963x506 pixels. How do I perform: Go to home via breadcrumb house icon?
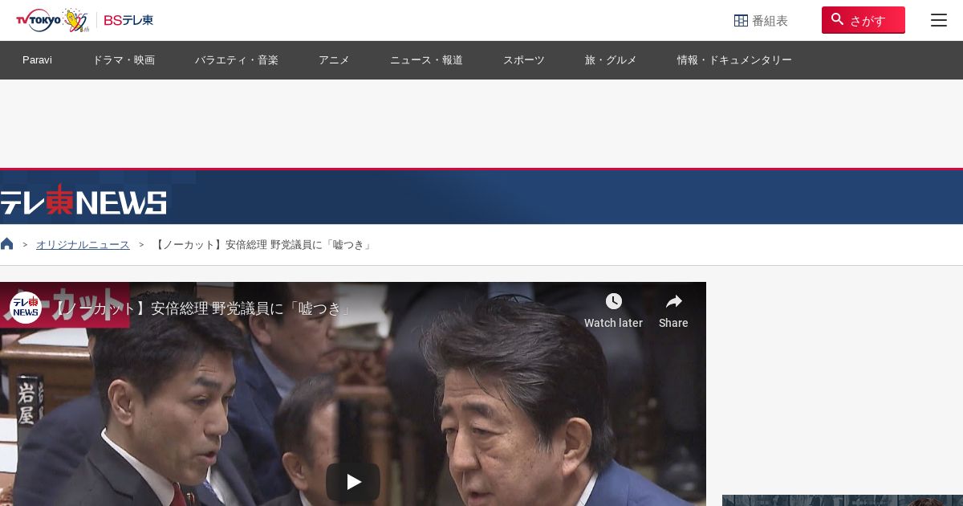click(x=7, y=244)
